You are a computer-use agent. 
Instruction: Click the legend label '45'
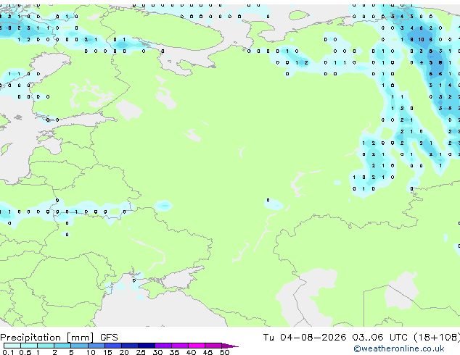coord(208,352)
